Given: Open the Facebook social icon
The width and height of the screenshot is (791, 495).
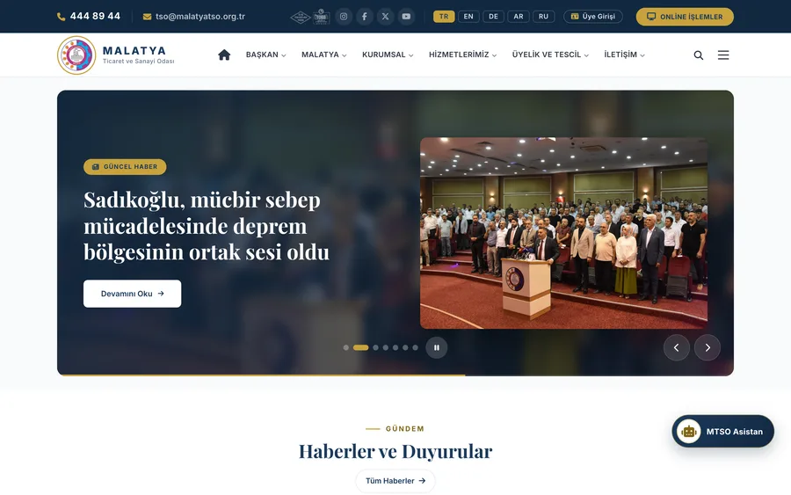Looking at the screenshot, I should point(364,17).
